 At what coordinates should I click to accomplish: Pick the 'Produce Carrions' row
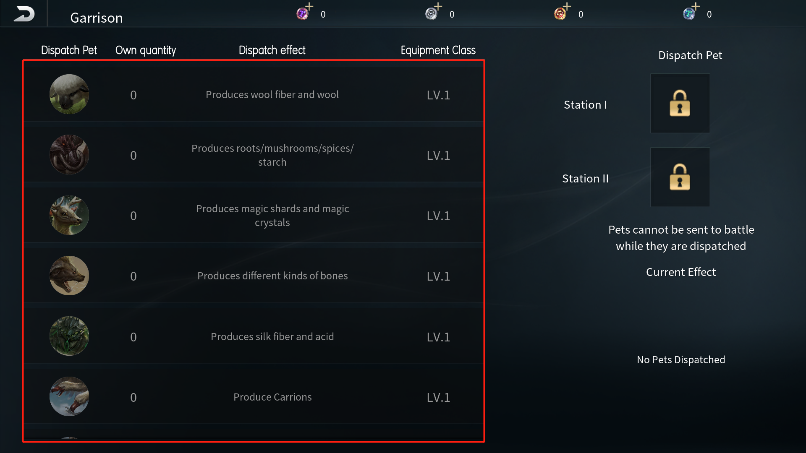click(272, 397)
